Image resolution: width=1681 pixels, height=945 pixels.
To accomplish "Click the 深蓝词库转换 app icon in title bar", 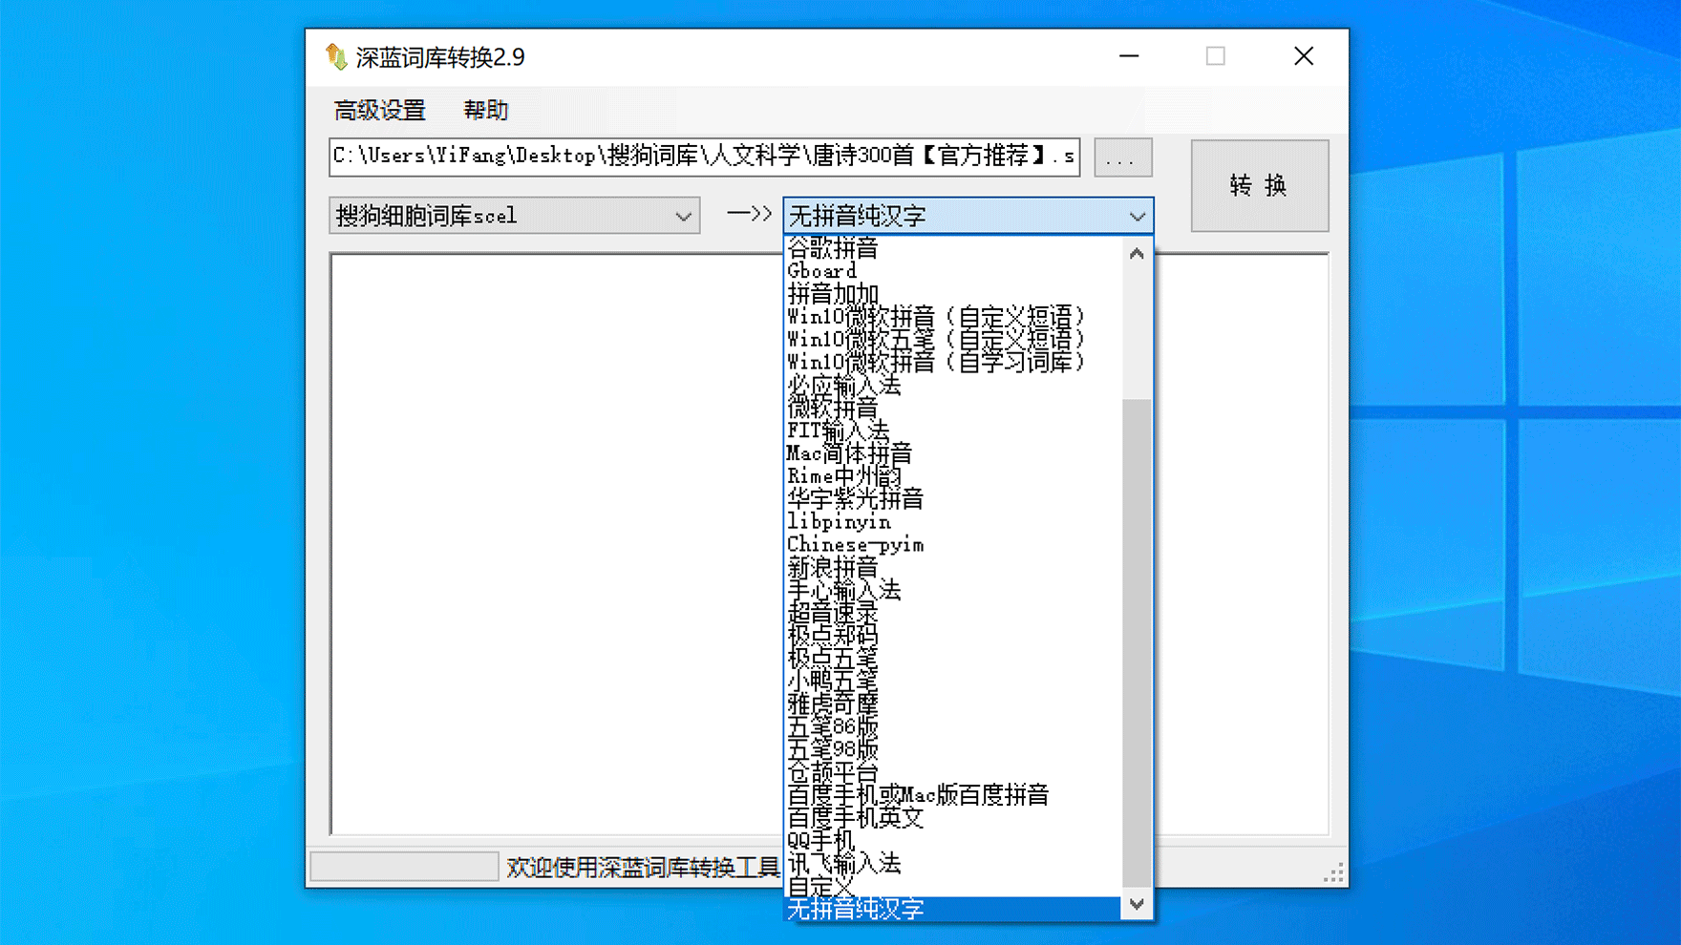I will pos(336,57).
